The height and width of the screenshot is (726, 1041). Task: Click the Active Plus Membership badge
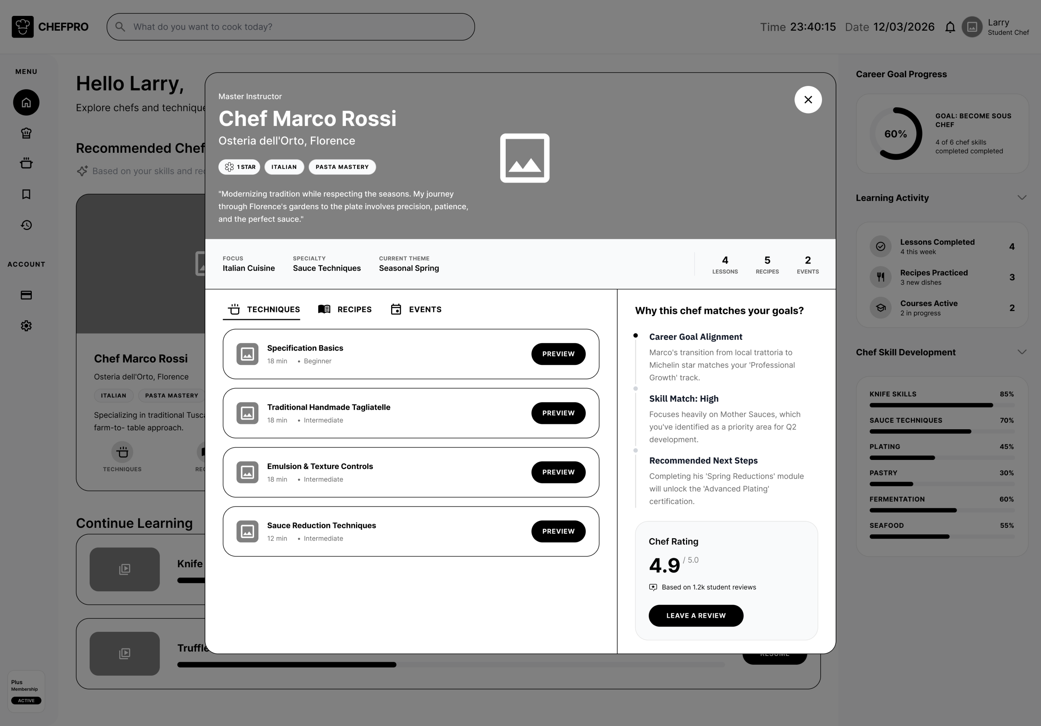26,701
